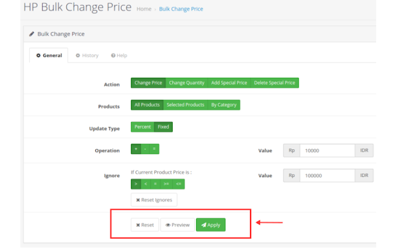
Task: Choose By Category option
Action: (x=224, y=105)
